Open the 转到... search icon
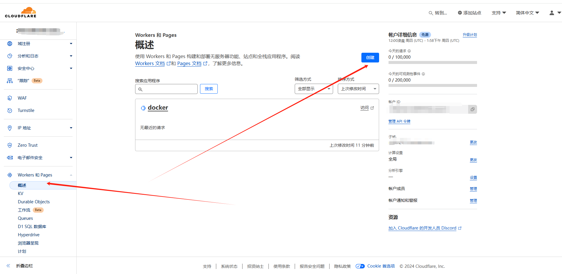The width and height of the screenshot is (562, 274). click(431, 13)
